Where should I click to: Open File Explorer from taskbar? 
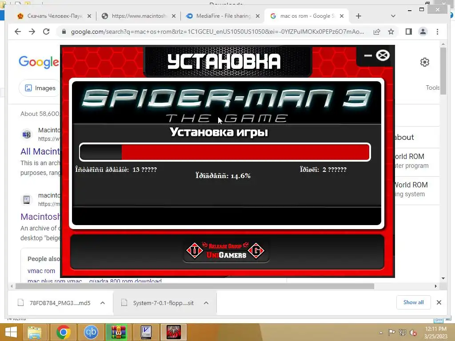(35, 332)
